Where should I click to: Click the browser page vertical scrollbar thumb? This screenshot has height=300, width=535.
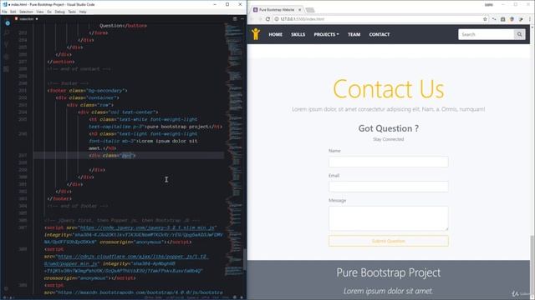[532, 265]
